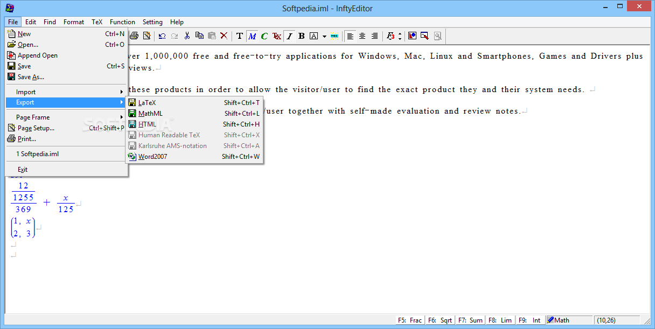
Task: Open the Function menu
Action: (122, 22)
